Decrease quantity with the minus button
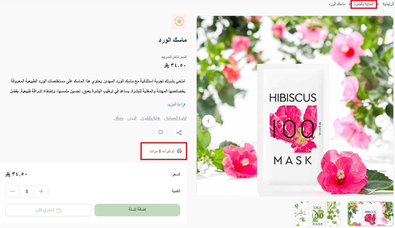The height and width of the screenshot is (228, 395). click(13, 191)
